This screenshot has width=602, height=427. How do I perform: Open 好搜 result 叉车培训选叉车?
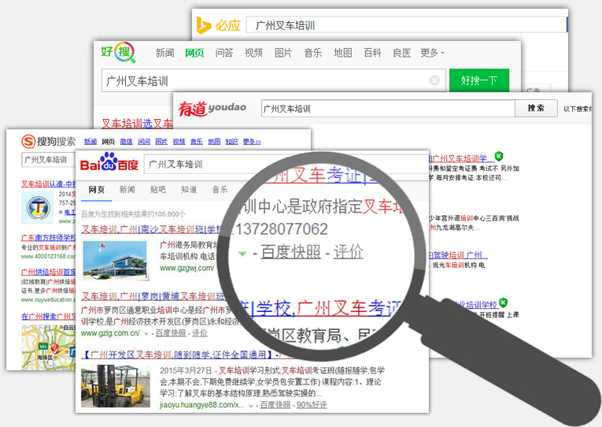tap(137, 124)
